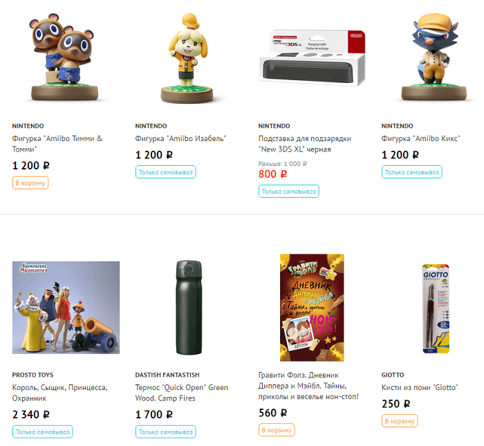Image resolution: width=484 pixels, height=446 pixels.
Task: Open 'Подставка для подзарядки New 3DS XL' link
Action: pyautogui.click(x=305, y=144)
